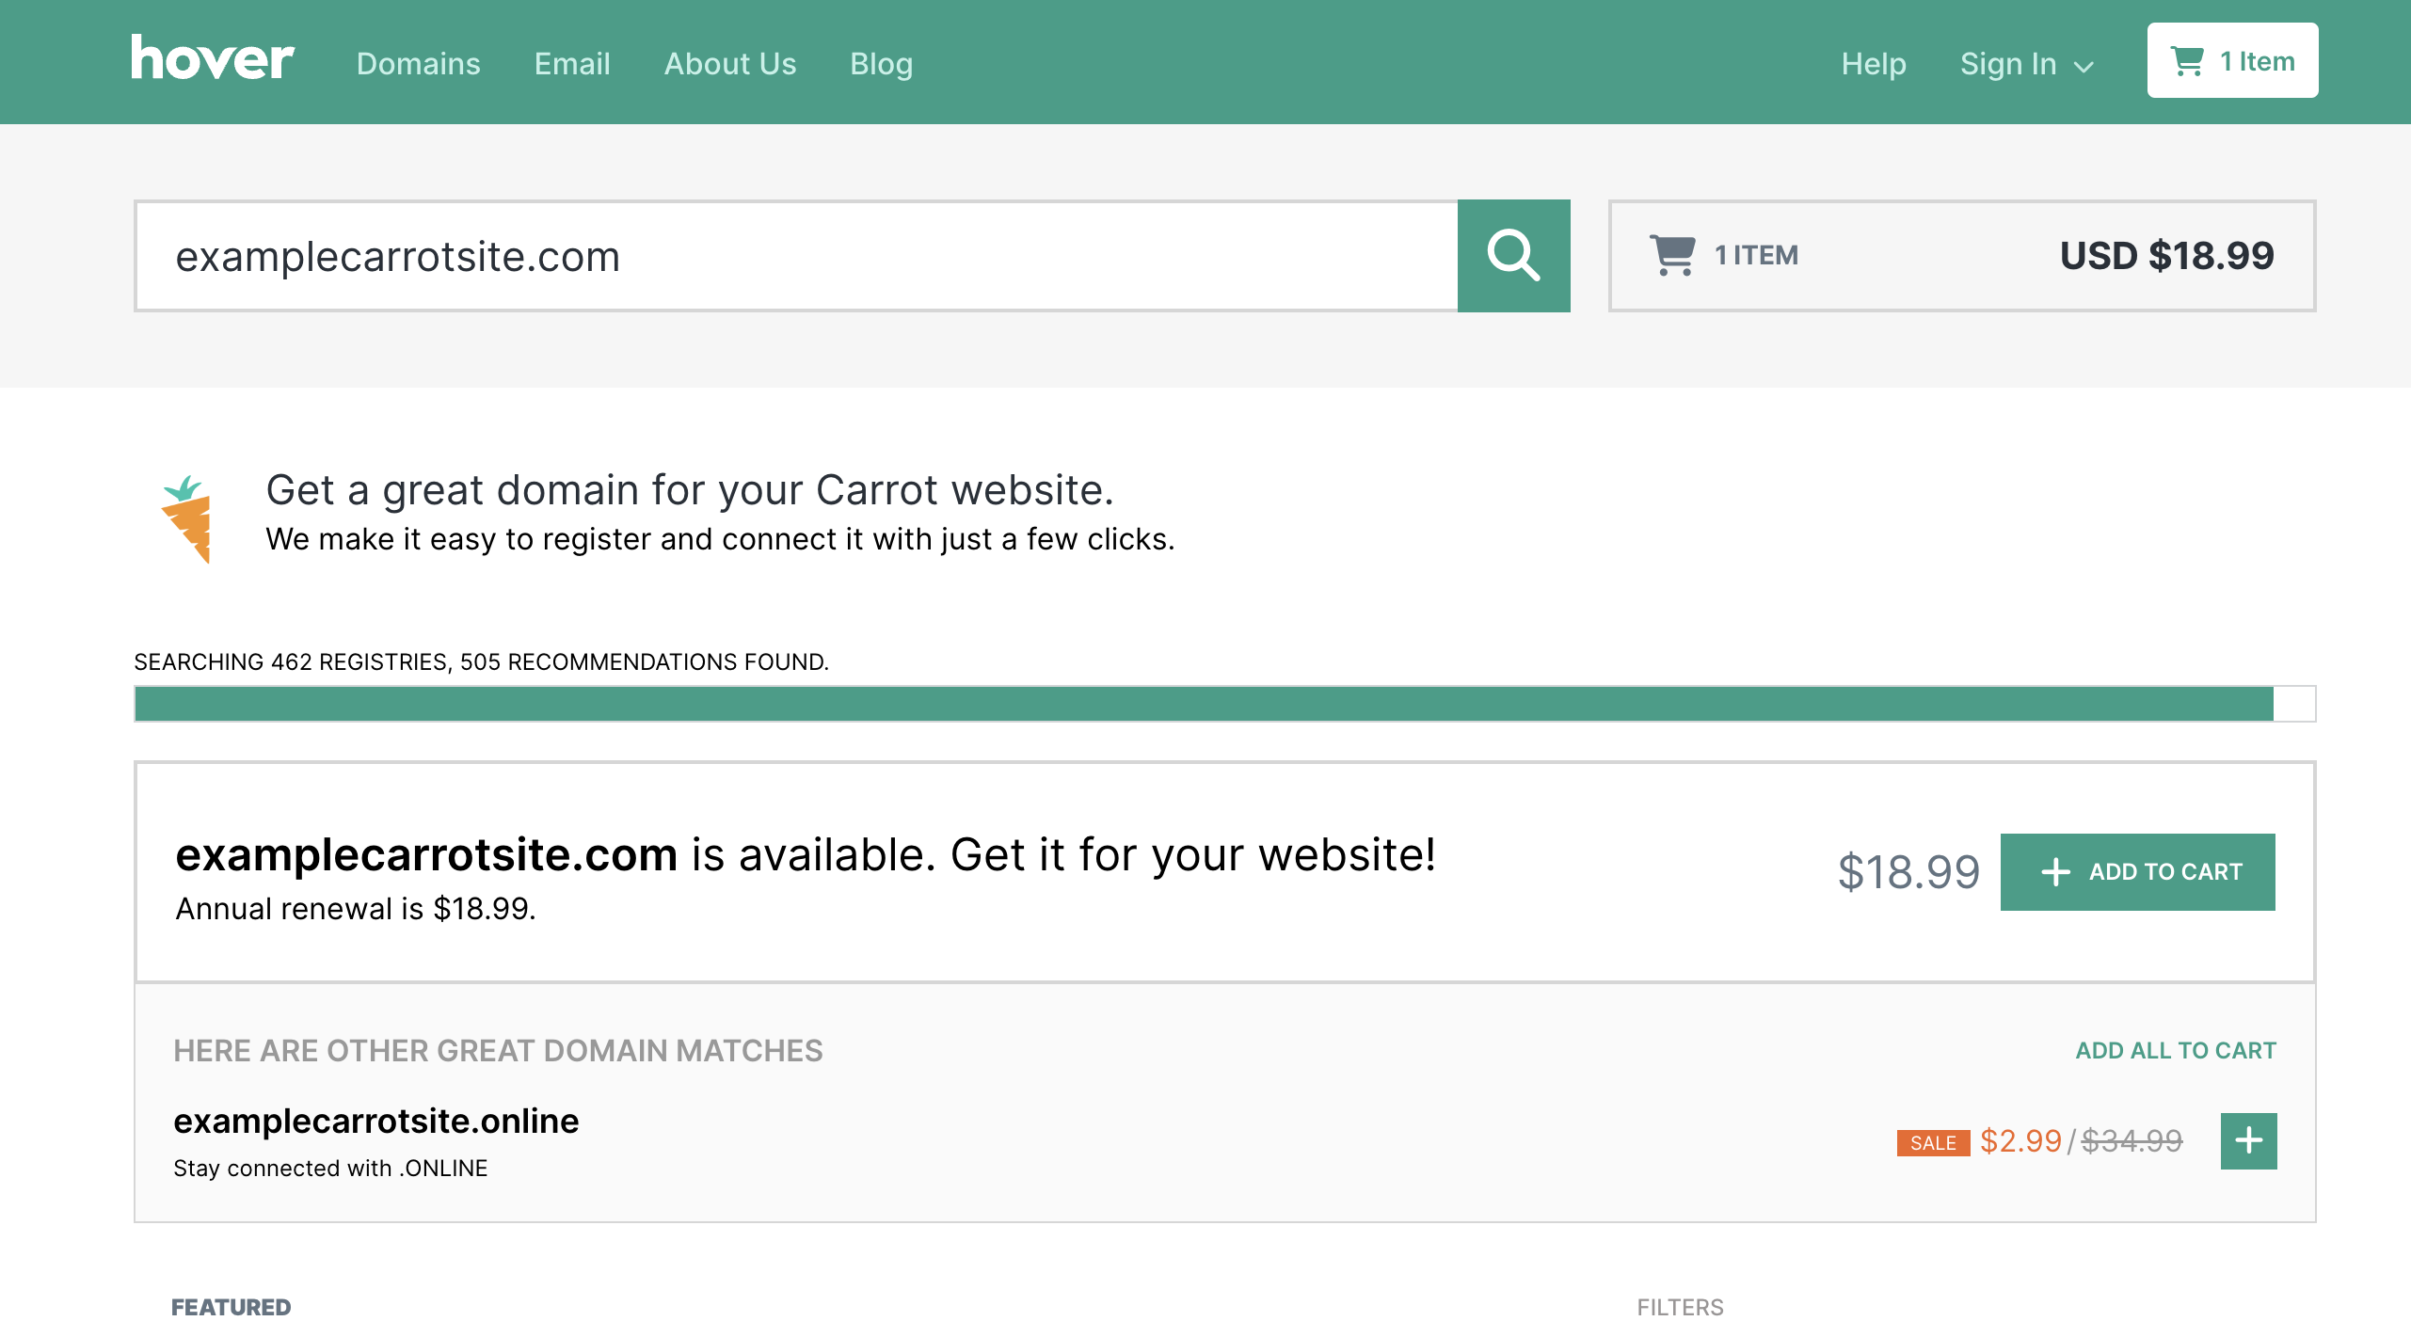Screen dimensions: 2411x1321
Task: Expand the Sign In dropdown
Action: (x=2027, y=64)
